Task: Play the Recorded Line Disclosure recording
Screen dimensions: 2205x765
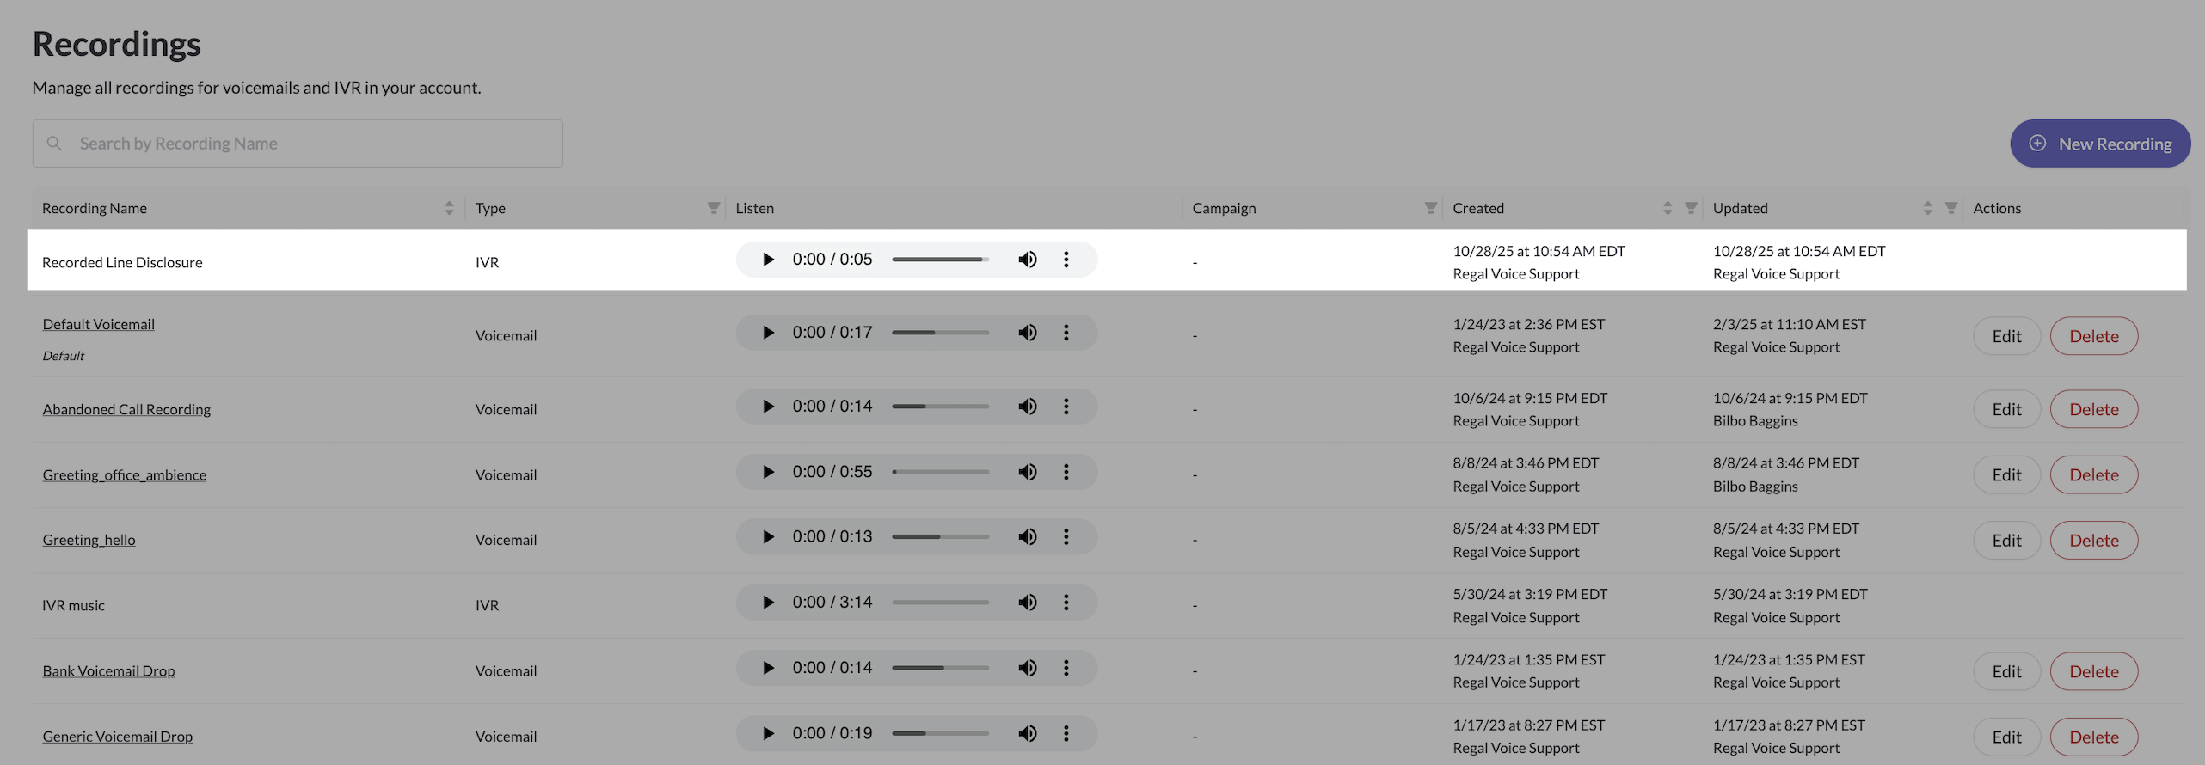Action: [x=768, y=260]
